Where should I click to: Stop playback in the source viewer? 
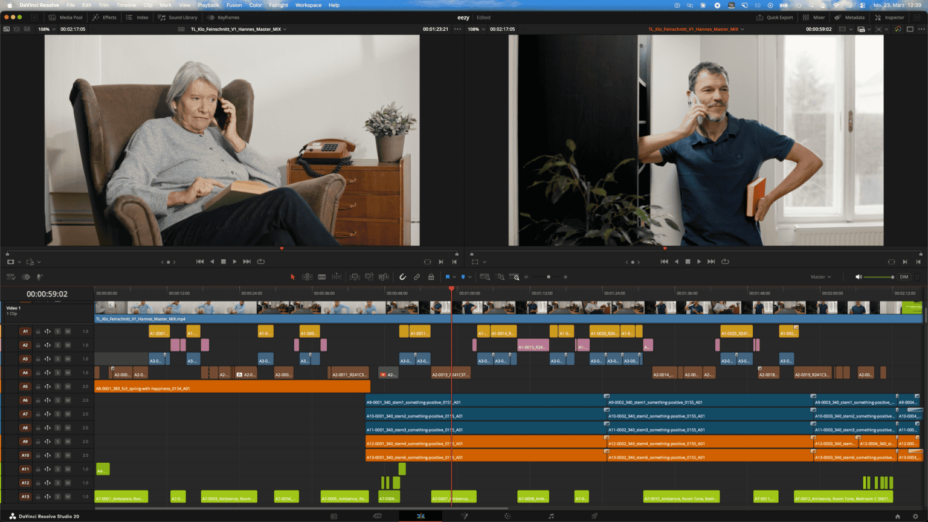[224, 262]
